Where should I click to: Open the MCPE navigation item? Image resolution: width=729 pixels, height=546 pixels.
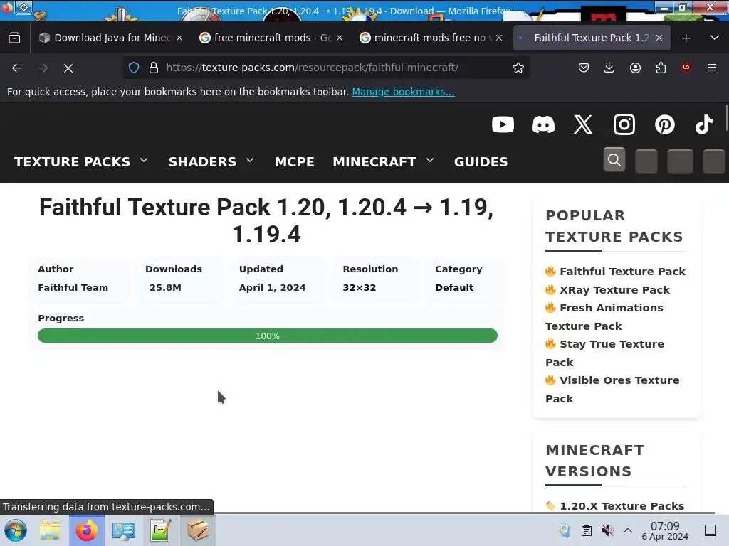294,161
